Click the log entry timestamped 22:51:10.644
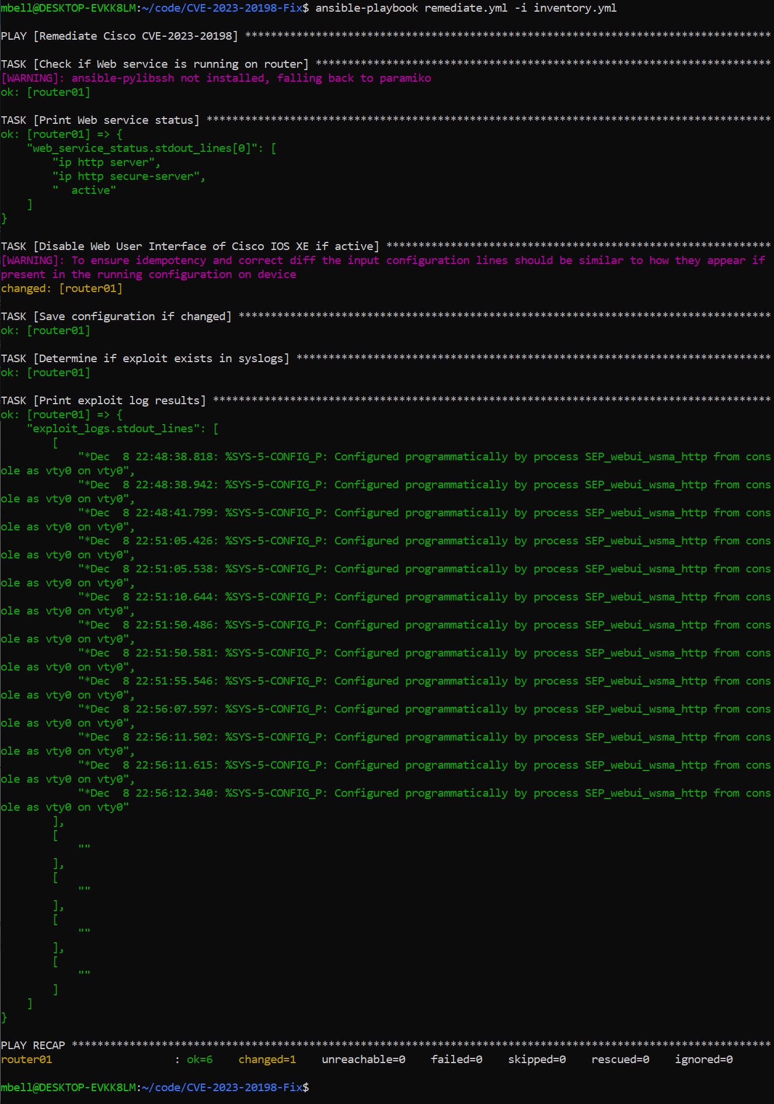The image size is (774, 1104). [x=386, y=604]
